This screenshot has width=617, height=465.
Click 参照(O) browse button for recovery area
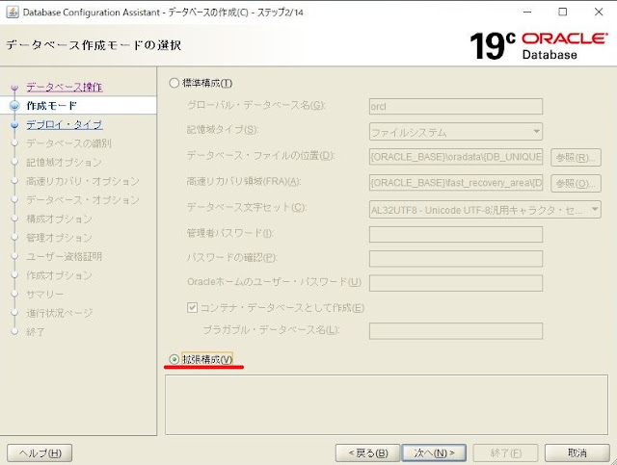tap(576, 183)
